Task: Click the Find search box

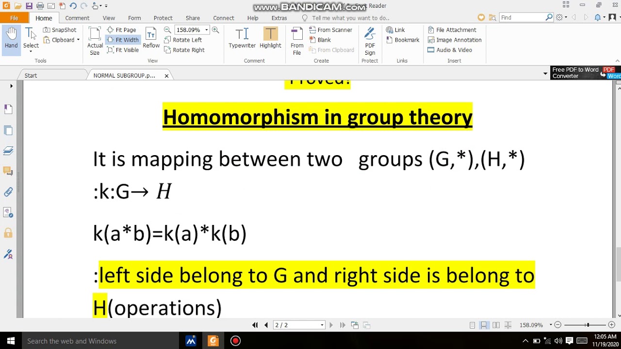Action: (x=523, y=17)
